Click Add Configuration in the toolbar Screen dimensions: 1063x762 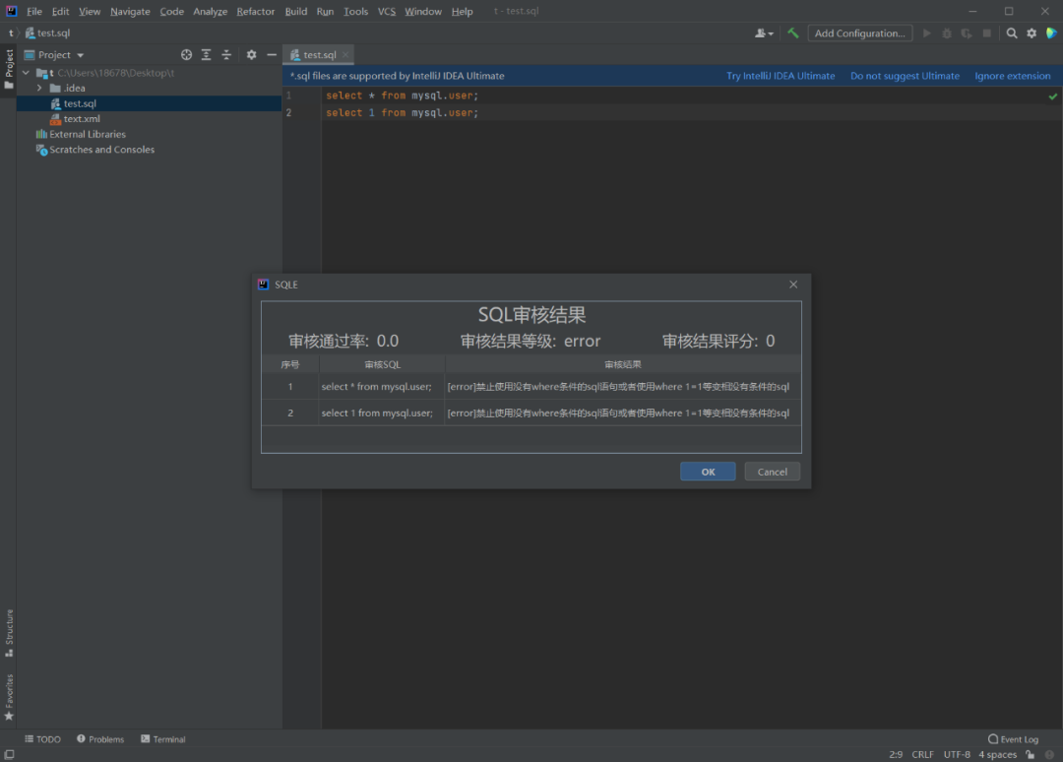[859, 32]
